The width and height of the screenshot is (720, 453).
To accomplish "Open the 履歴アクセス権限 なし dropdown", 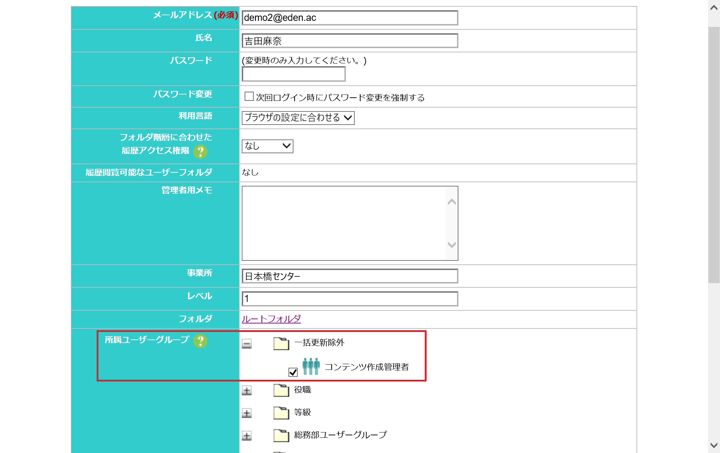I will (x=268, y=146).
